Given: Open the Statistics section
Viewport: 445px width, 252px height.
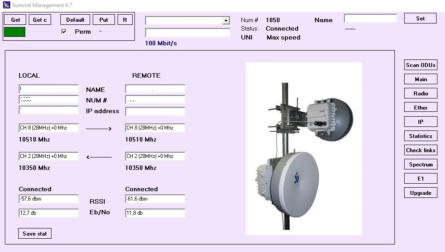Looking at the screenshot, I should coord(421,136).
